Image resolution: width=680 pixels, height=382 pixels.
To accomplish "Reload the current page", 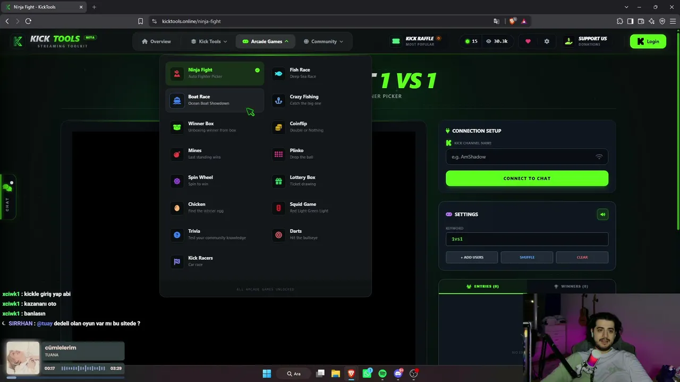I will click(x=28, y=21).
